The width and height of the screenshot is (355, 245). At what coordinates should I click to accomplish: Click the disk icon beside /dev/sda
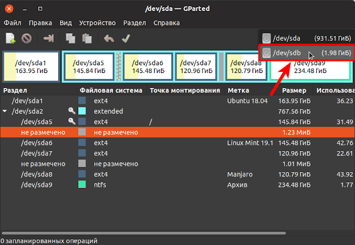point(266,39)
